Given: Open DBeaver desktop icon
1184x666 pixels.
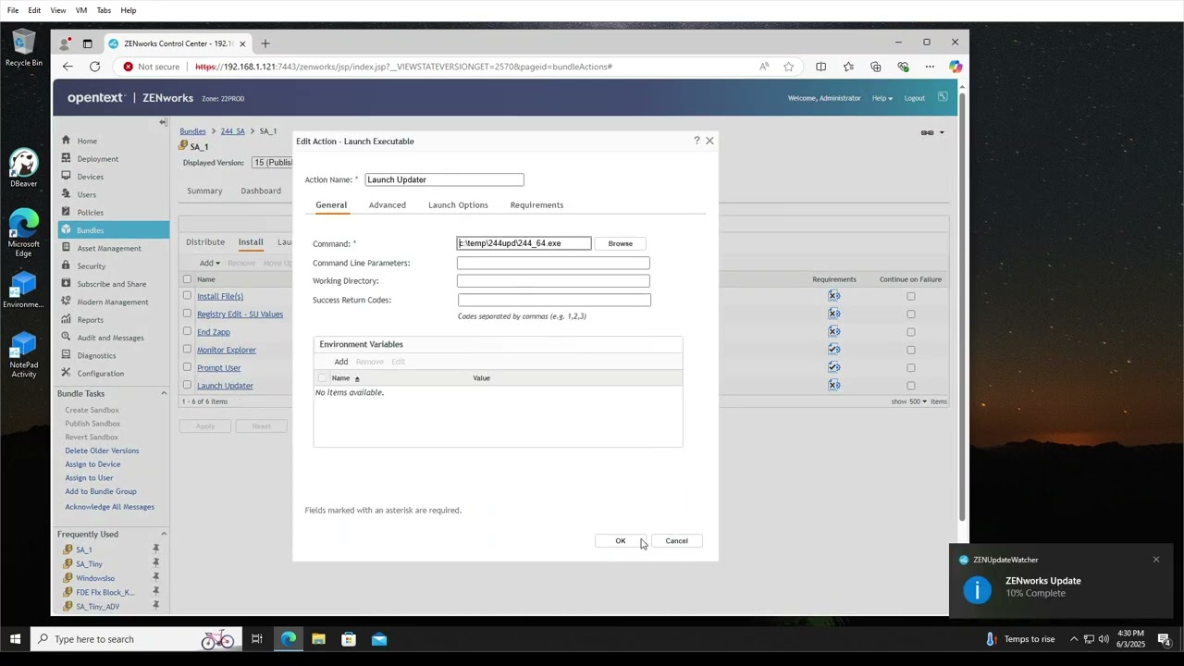Looking at the screenshot, I should click(x=24, y=167).
